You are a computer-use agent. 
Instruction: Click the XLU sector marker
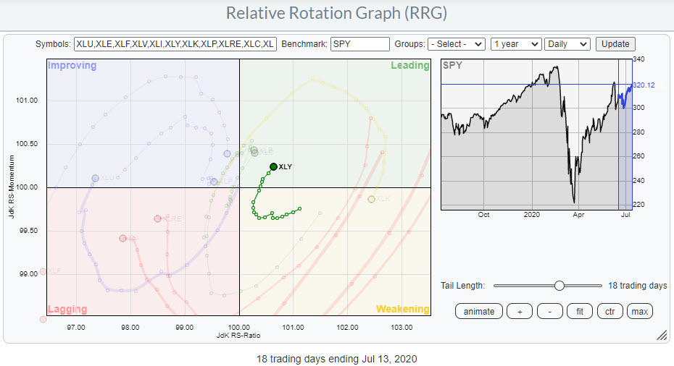[95, 178]
